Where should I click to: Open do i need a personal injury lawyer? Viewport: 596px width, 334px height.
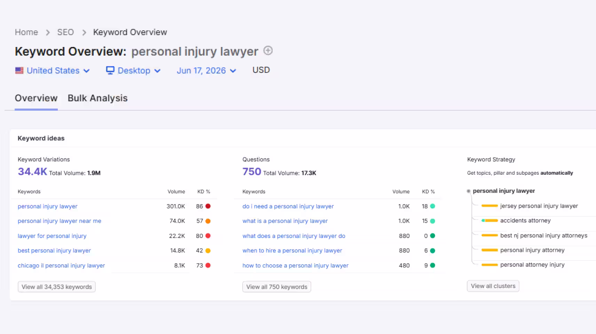(288, 206)
